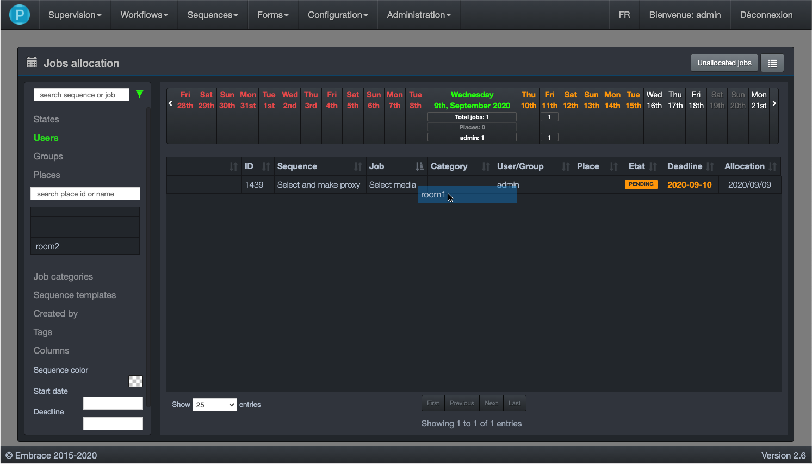Click the 2020/09/09 allocation cell
The width and height of the screenshot is (812, 464).
point(749,185)
